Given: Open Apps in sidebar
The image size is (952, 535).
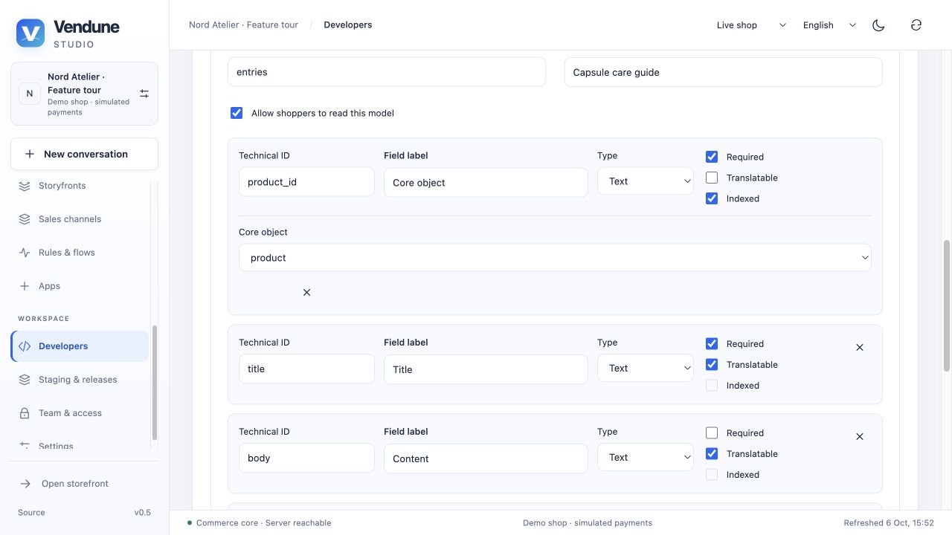Looking at the screenshot, I should [80, 286].
